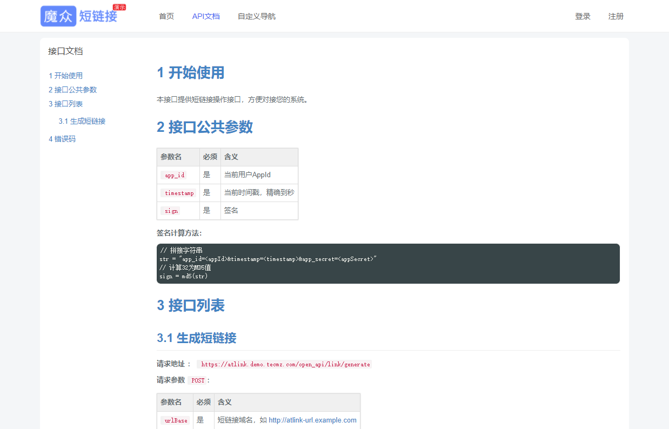Screen dimensions: 669x429
Task: Click the // 计算32为MD5值 code comment
Action: click(185, 267)
